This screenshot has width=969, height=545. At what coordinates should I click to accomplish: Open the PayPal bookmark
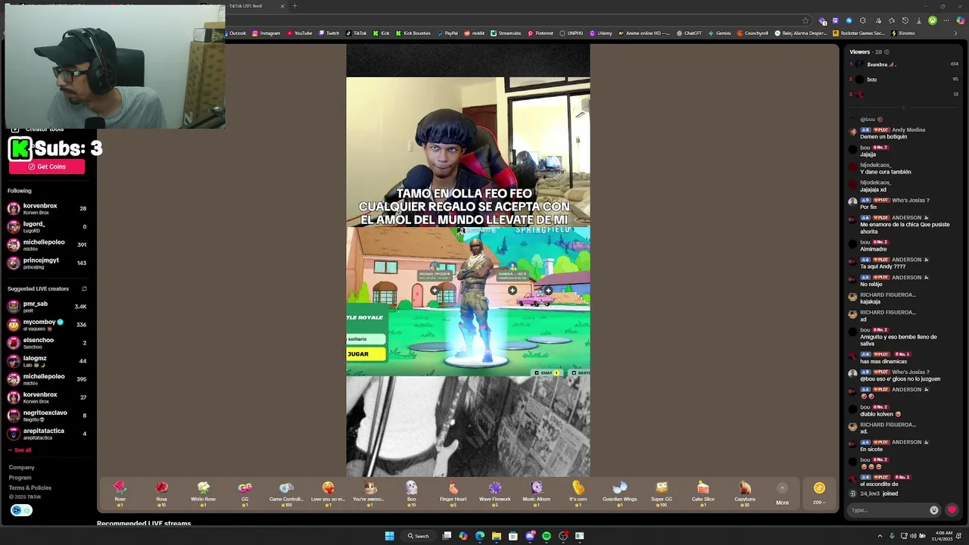[447, 33]
